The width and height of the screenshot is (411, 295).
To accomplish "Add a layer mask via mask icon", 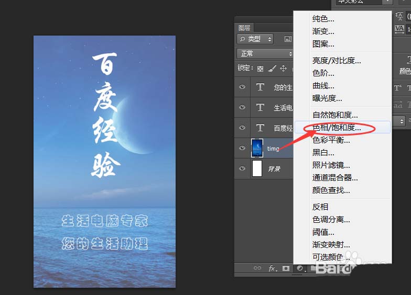I will click(x=286, y=268).
